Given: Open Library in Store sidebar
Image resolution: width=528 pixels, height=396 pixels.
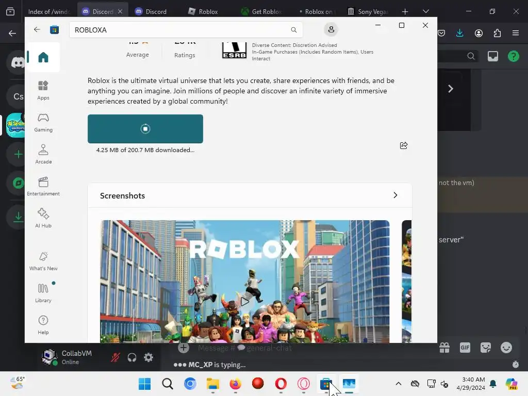Looking at the screenshot, I should tap(43, 293).
